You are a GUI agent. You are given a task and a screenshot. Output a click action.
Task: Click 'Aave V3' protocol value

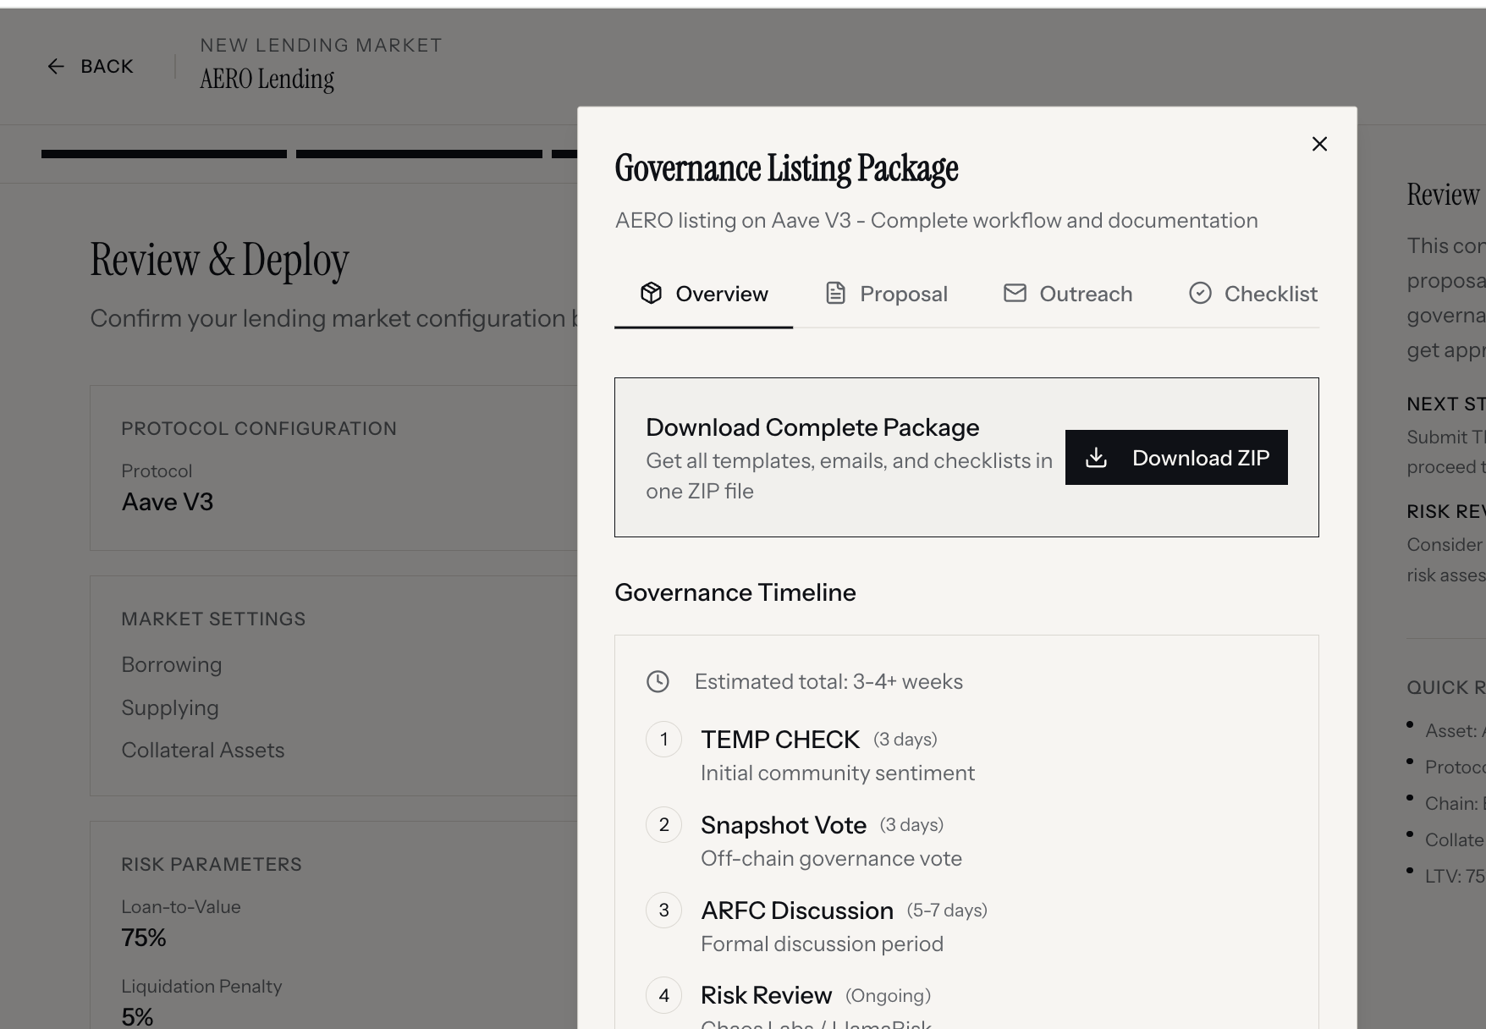click(168, 502)
